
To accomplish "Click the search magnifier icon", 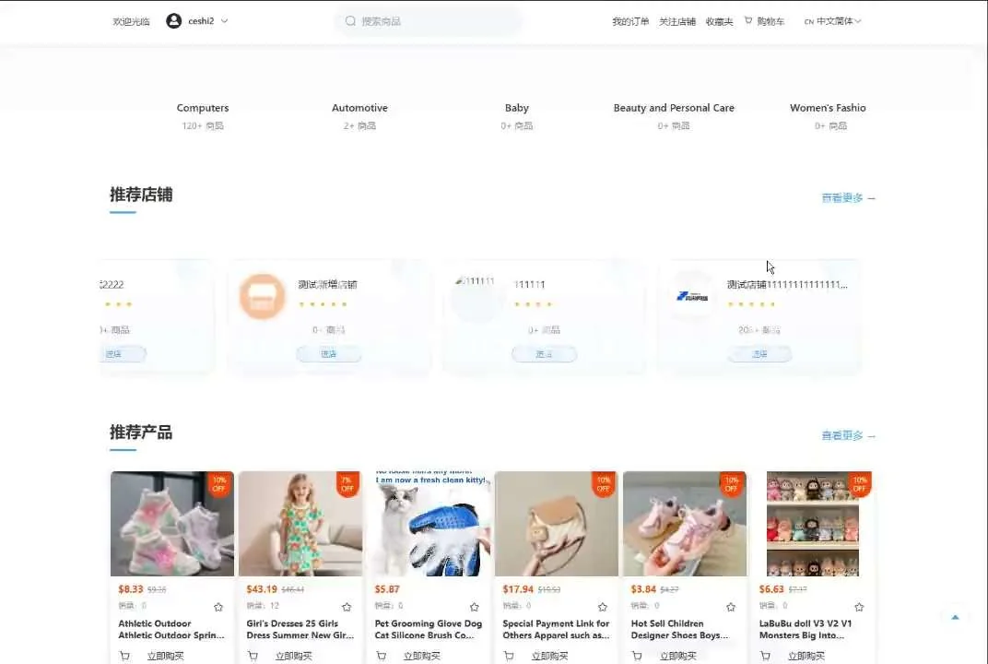I will coord(350,21).
